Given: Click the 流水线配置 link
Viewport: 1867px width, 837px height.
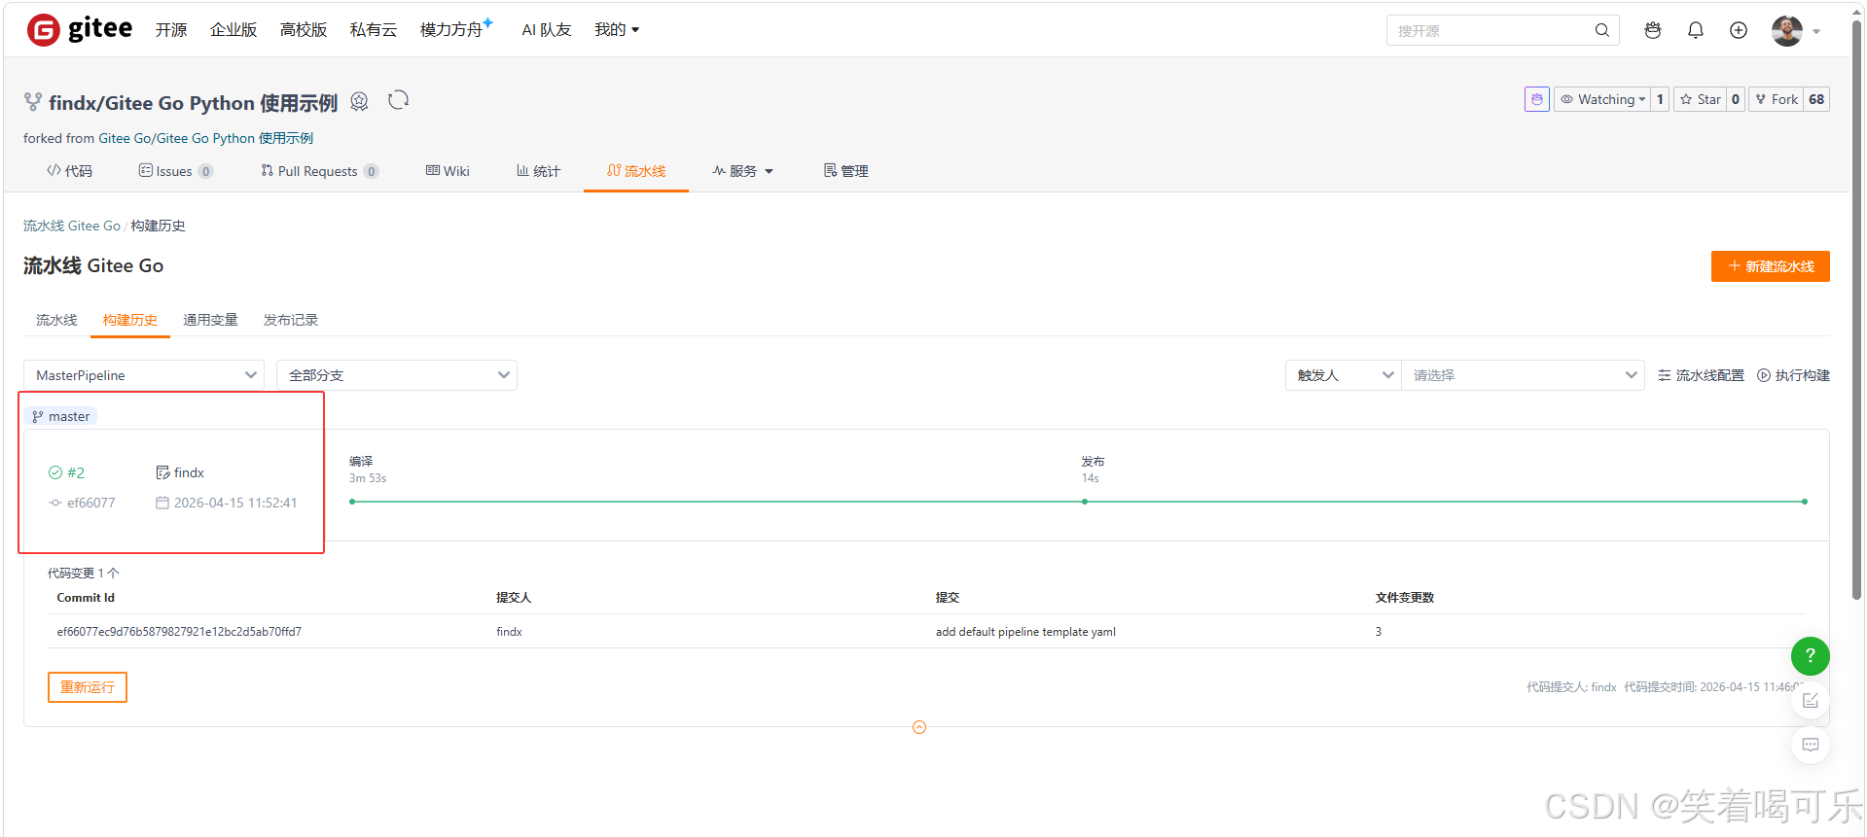Looking at the screenshot, I should tap(1701, 375).
